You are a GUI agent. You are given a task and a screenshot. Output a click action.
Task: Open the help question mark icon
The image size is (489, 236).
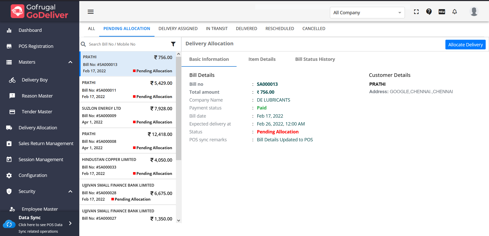coord(429,12)
